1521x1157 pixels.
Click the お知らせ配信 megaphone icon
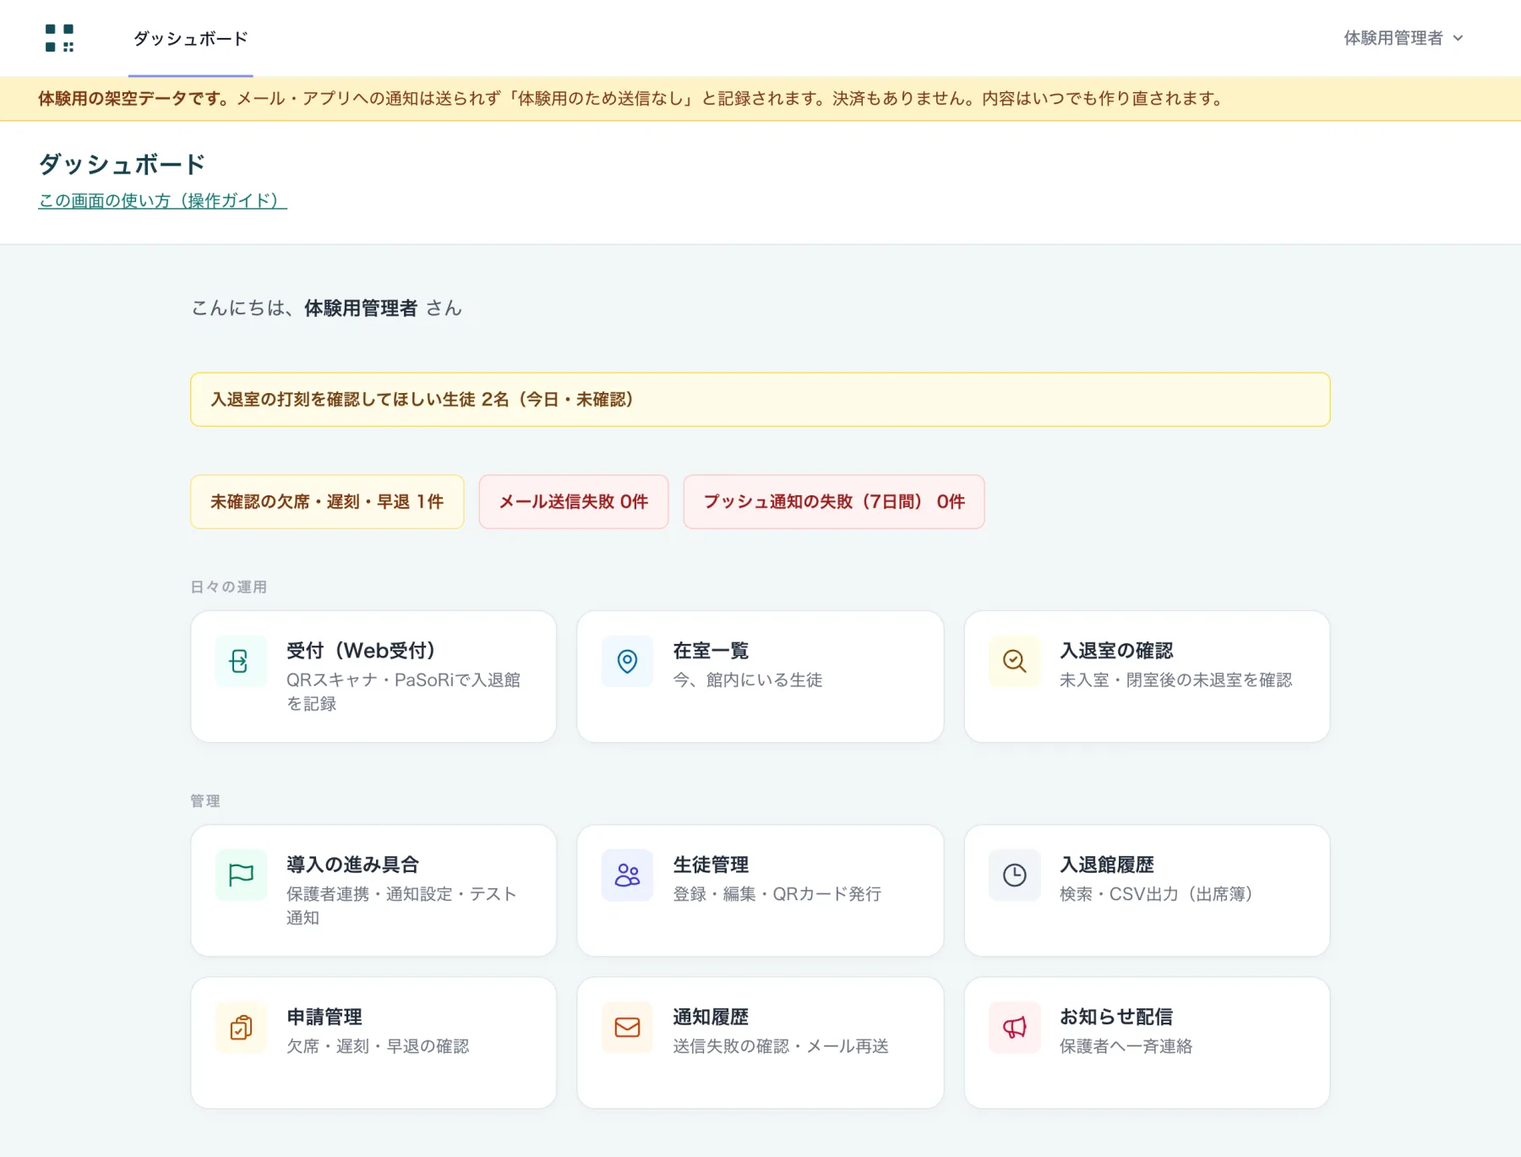(x=1014, y=1027)
